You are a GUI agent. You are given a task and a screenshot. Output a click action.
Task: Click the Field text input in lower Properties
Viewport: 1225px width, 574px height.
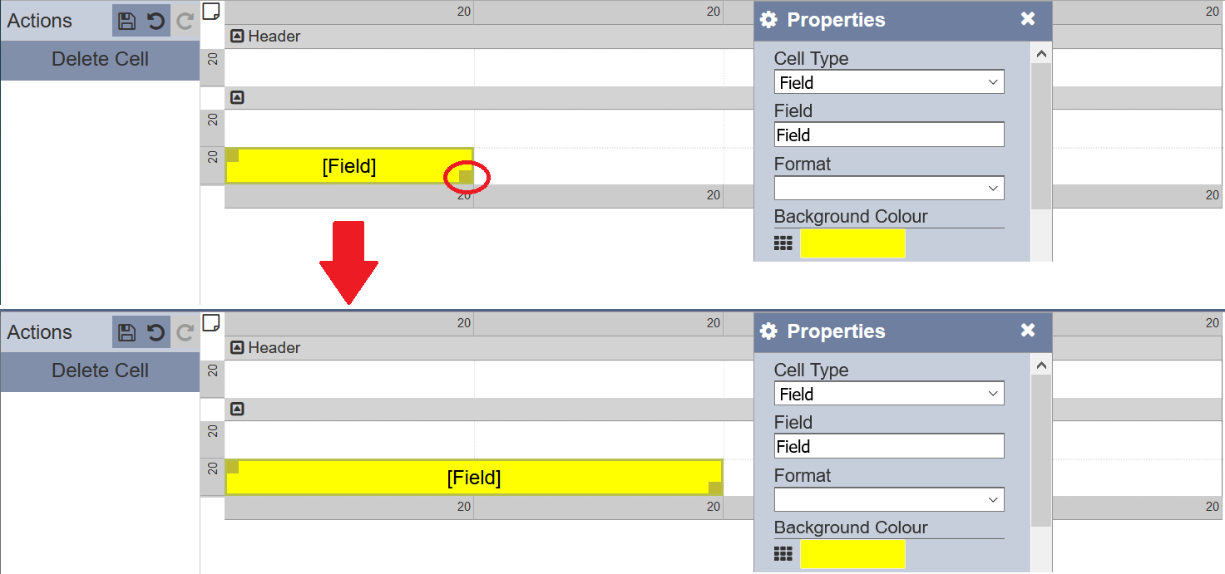pos(889,446)
